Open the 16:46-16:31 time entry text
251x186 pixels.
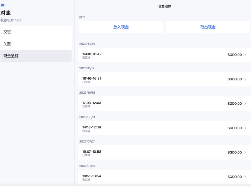point(92,78)
